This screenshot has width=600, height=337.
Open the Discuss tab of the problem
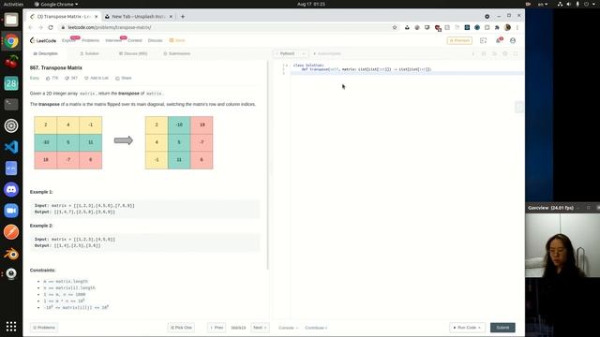[x=133, y=53]
